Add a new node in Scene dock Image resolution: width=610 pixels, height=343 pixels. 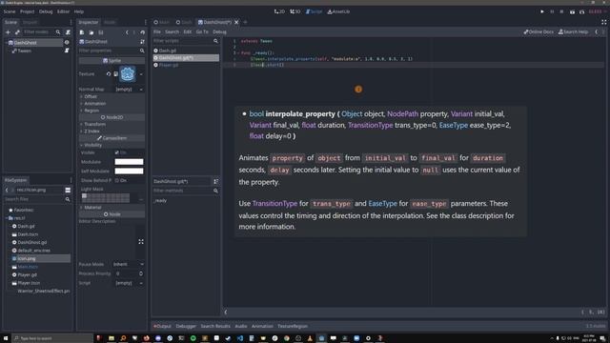(8, 31)
